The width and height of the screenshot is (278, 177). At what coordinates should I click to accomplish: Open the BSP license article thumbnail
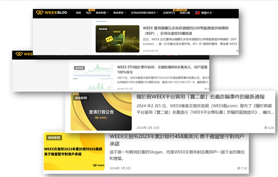(x=117, y=39)
